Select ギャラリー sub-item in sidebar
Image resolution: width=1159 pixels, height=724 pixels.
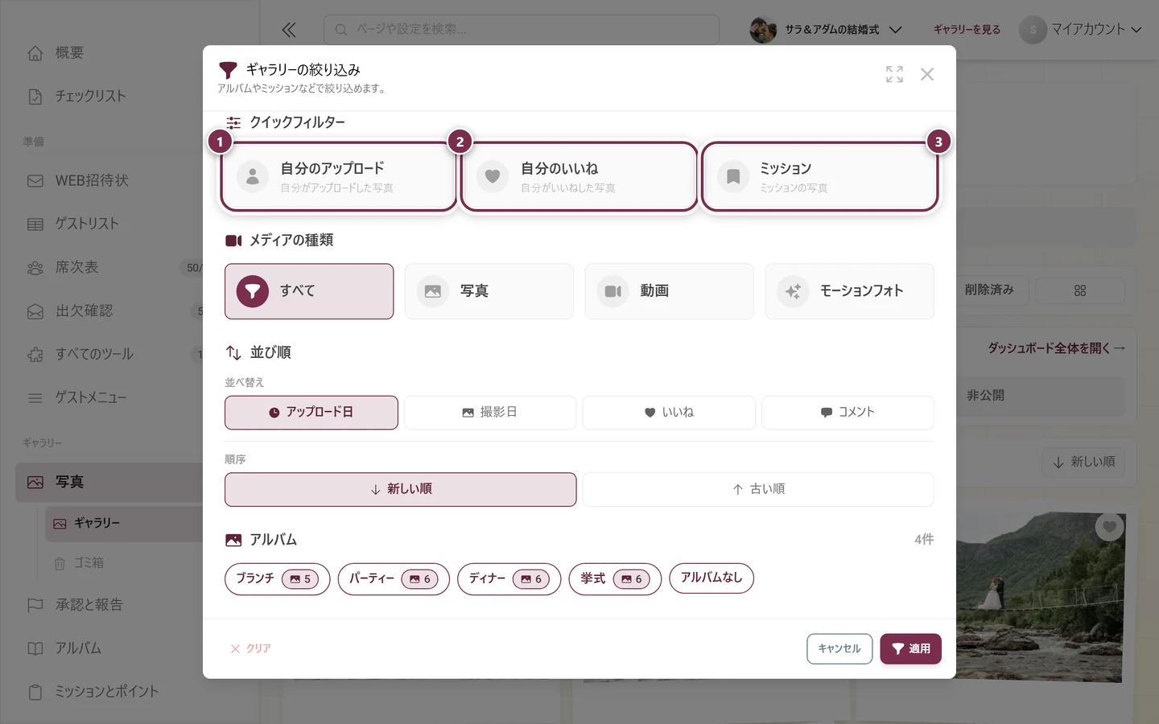coord(124,524)
